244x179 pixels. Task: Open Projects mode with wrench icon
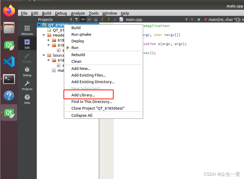coord(27,86)
